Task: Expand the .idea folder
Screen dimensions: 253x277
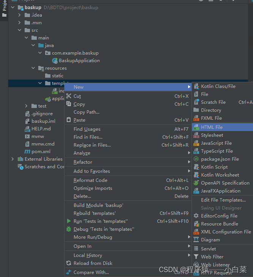Action: (19, 15)
